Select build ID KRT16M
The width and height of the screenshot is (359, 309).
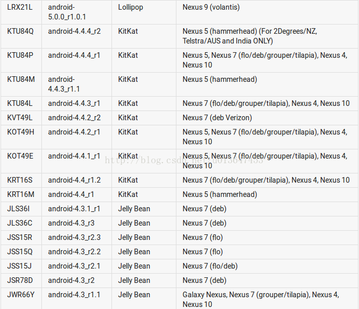click(20, 194)
